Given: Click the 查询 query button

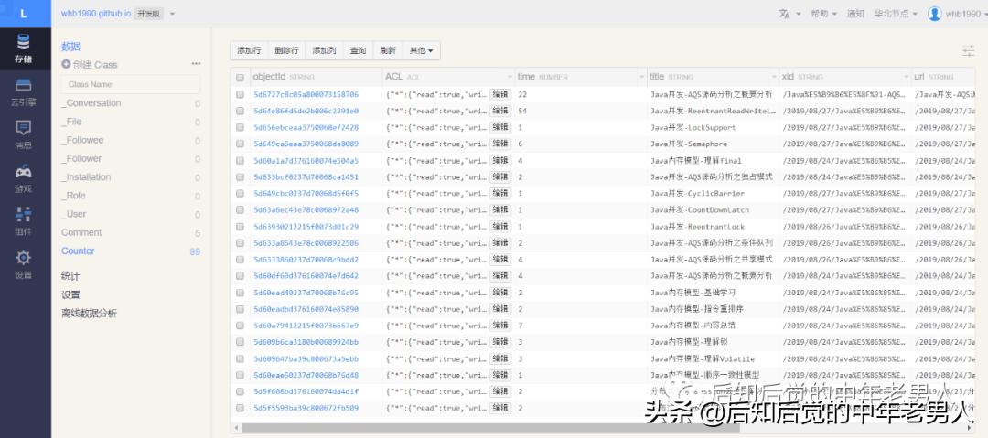Looking at the screenshot, I should coord(359,51).
